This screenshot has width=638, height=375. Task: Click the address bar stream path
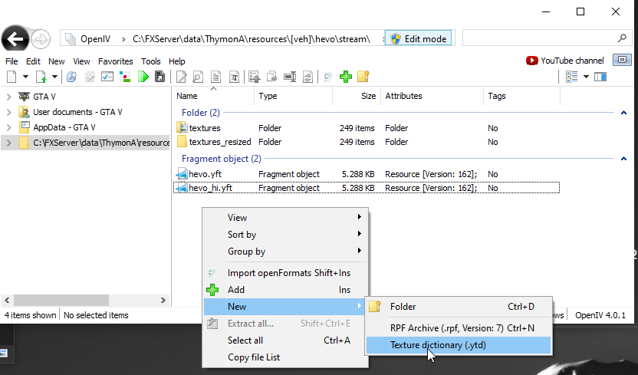click(252, 39)
